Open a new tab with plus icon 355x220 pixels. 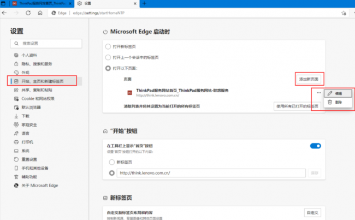144,3
